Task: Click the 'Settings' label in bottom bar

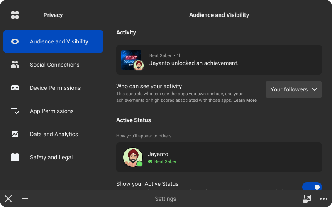Action: 165,199
